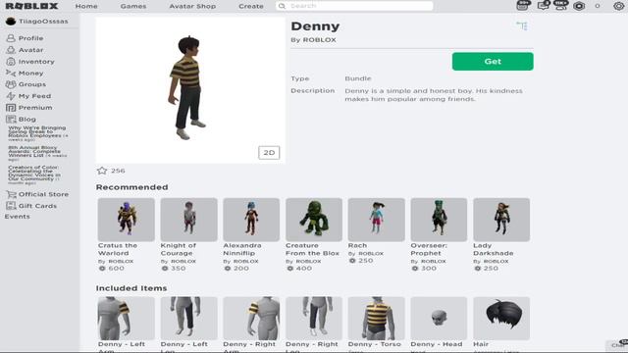
Task: Open Overseer: Prophet thumbnail
Action: pyautogui.click(x=439, y=220)
